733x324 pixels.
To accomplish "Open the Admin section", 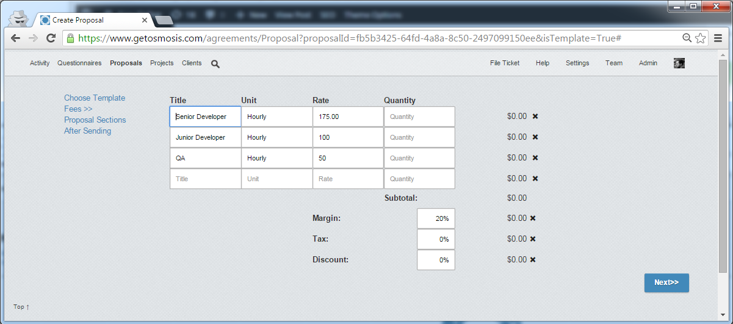I will click(648, 63).
